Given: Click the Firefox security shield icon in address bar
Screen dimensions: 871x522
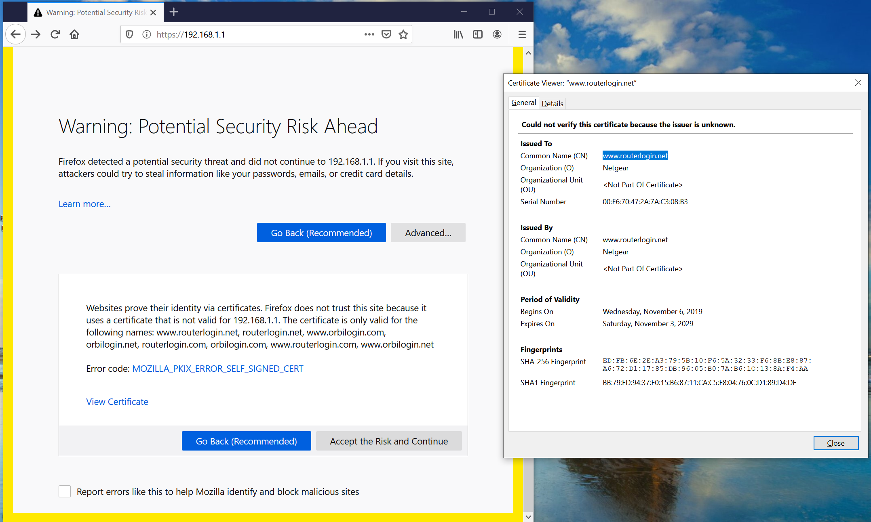Looking at the screenshot, I should click(x=128, y=34).
